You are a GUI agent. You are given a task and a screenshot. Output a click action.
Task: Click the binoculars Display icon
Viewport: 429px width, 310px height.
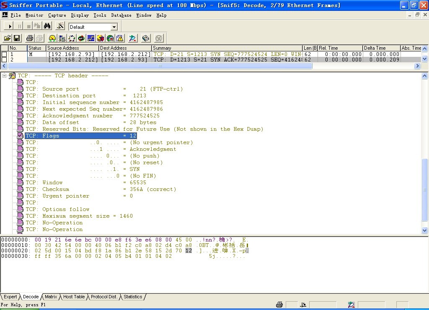pos(47,26)
